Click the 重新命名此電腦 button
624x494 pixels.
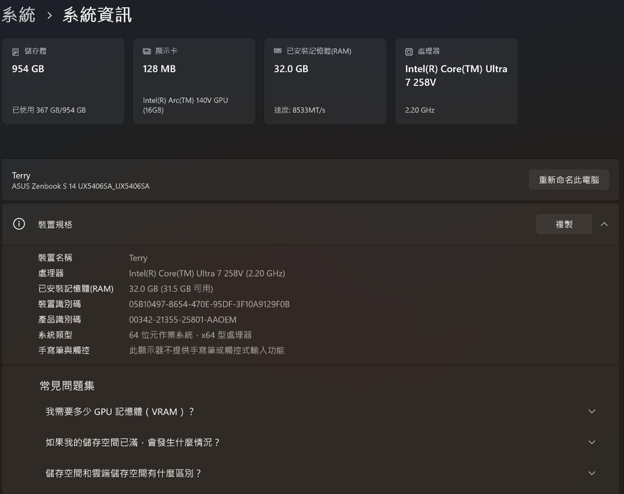(x=568, y=180)
